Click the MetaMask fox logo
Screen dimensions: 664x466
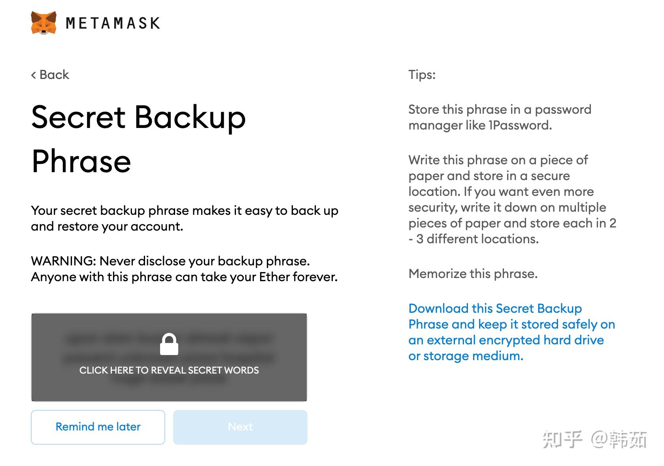point(43,23)
